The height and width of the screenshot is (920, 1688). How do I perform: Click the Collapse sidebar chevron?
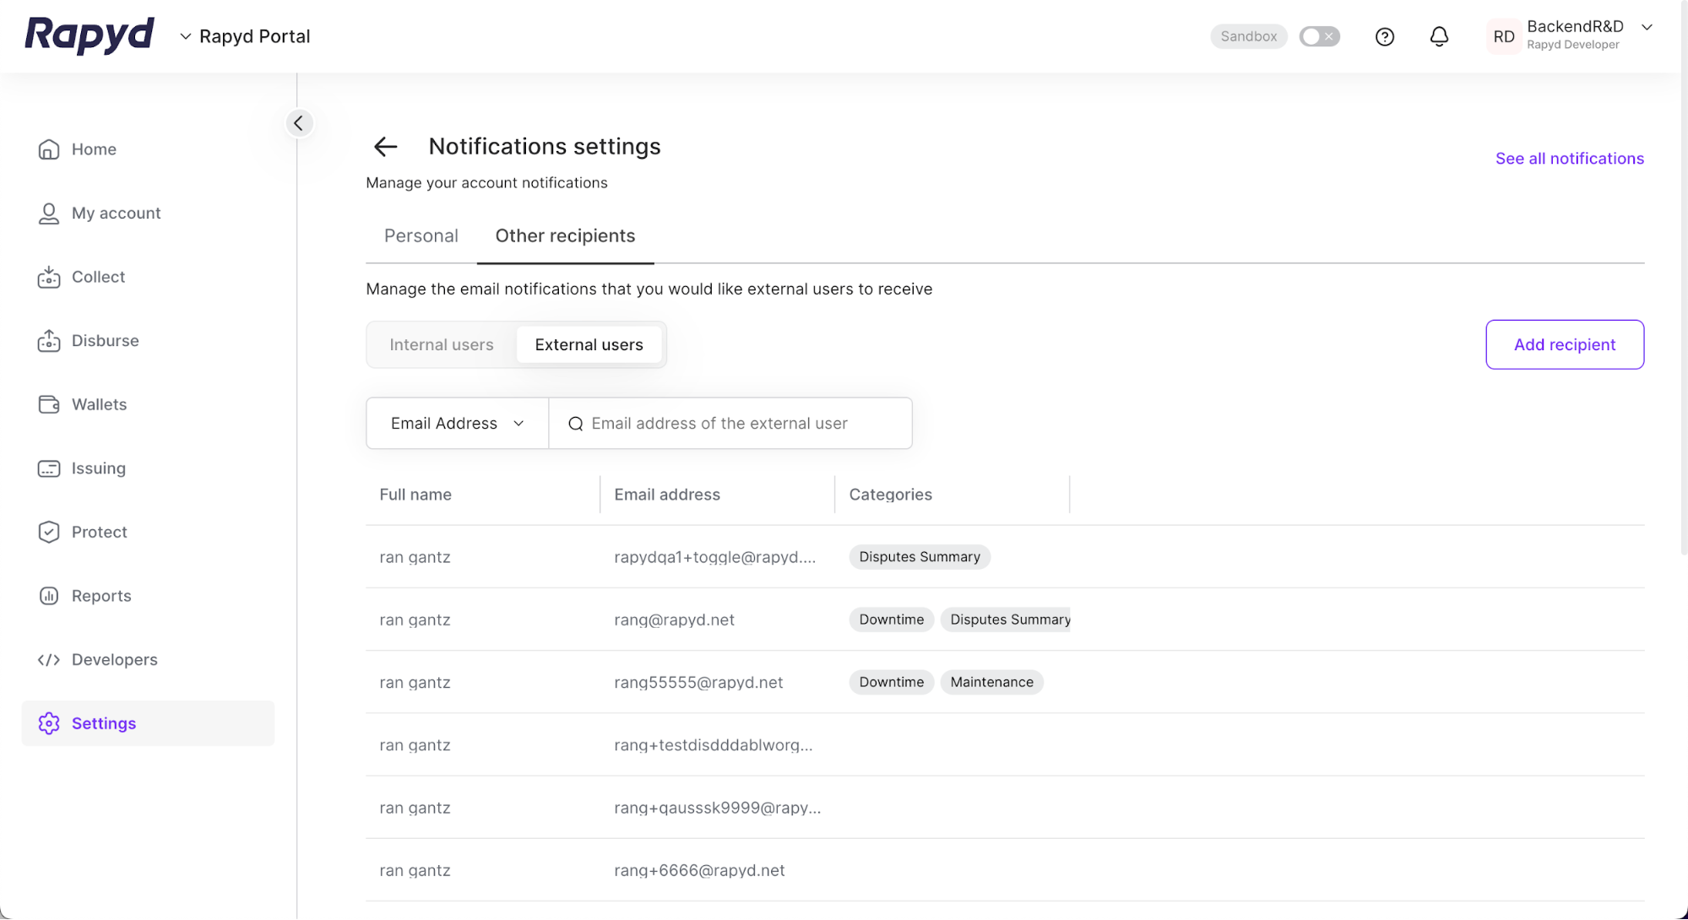(298, 122)
